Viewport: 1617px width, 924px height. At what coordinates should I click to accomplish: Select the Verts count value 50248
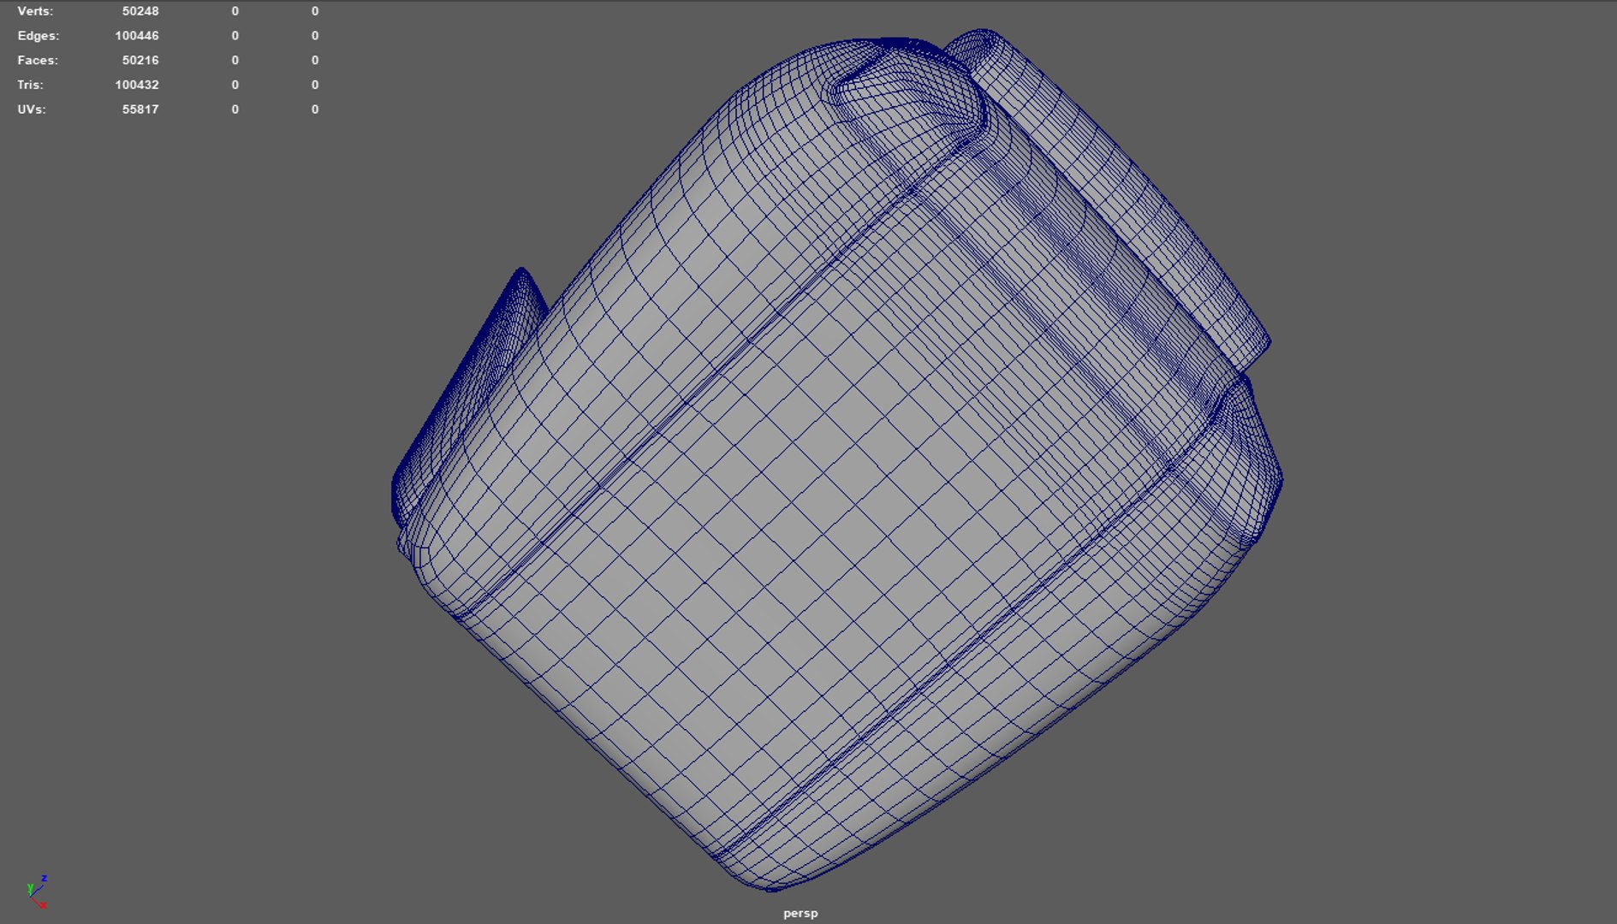[140, 11]
